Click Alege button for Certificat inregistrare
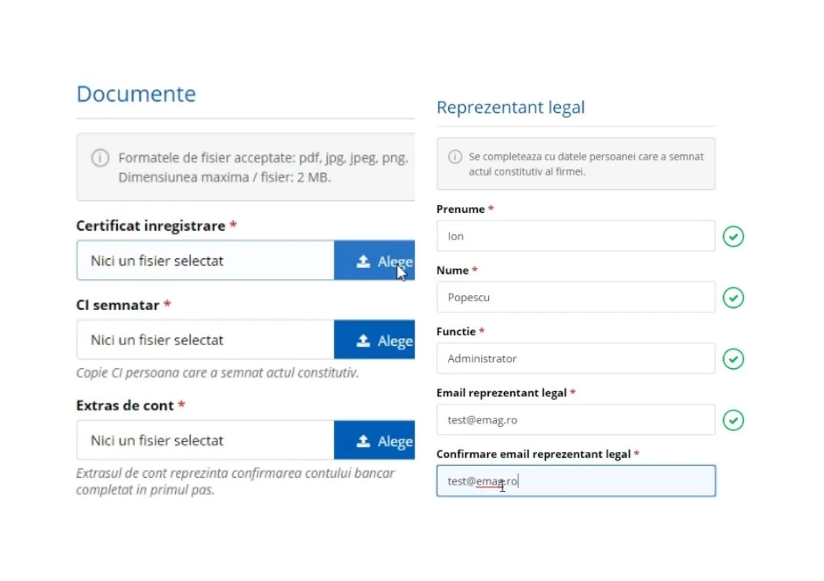Screen dimensions: 824x581 point(374,260)
